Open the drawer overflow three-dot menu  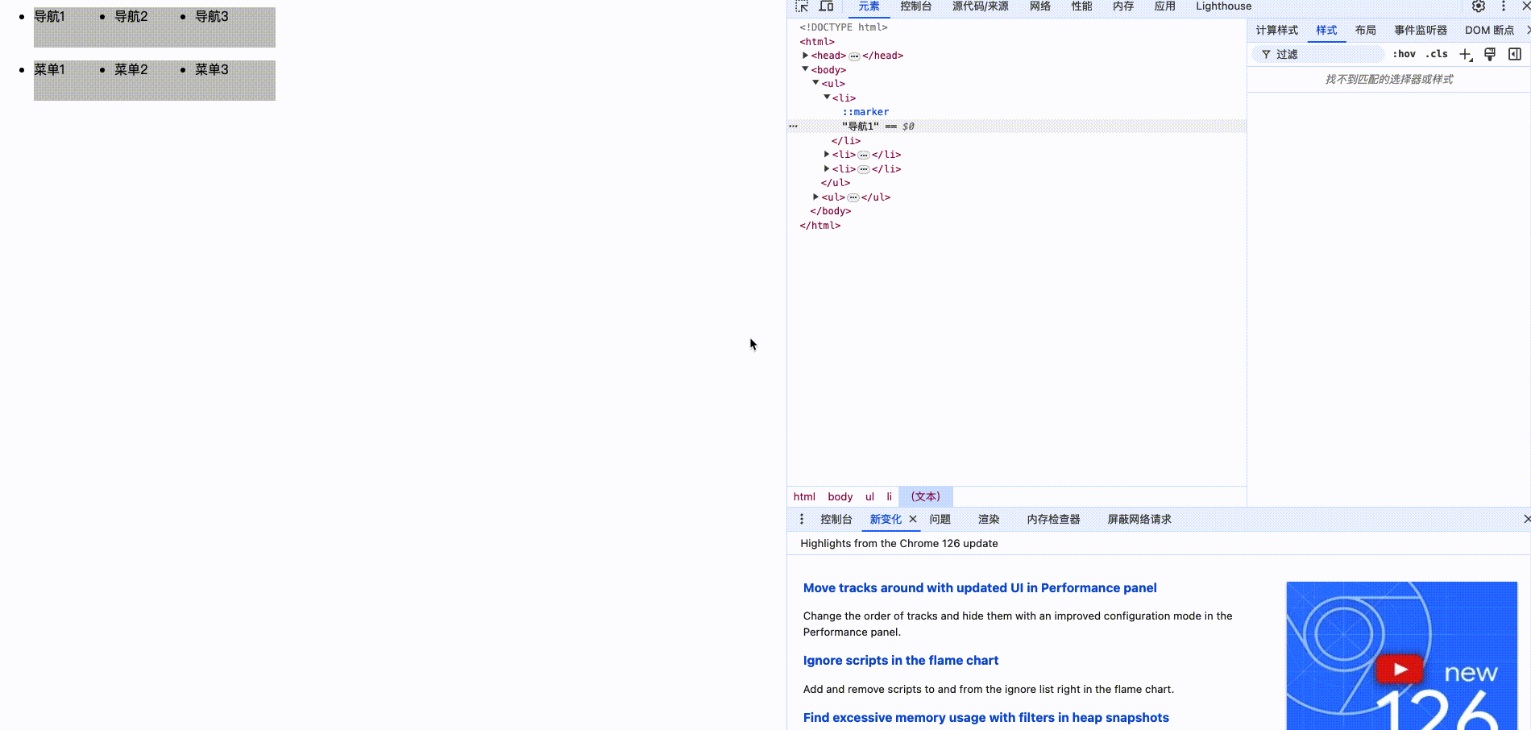pos(801,519)
